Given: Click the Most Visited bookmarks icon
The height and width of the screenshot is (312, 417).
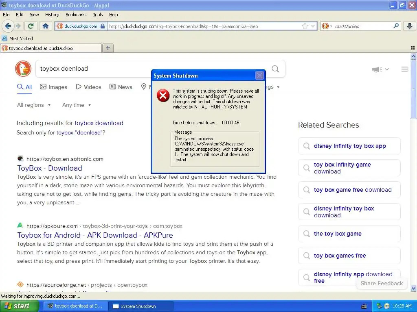Looking at the screenshot, I should (4, 39).
